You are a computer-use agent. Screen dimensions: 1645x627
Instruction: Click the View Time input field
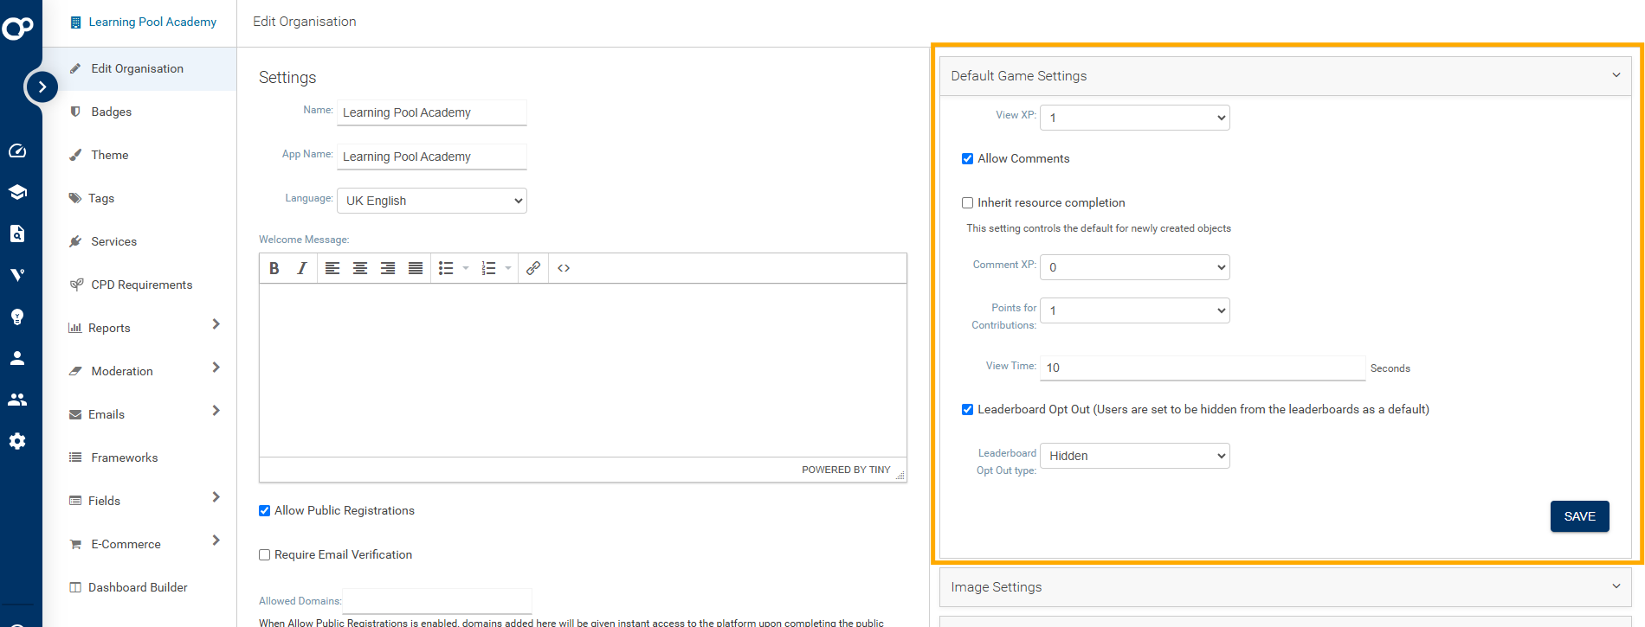tap(1202, 368)
